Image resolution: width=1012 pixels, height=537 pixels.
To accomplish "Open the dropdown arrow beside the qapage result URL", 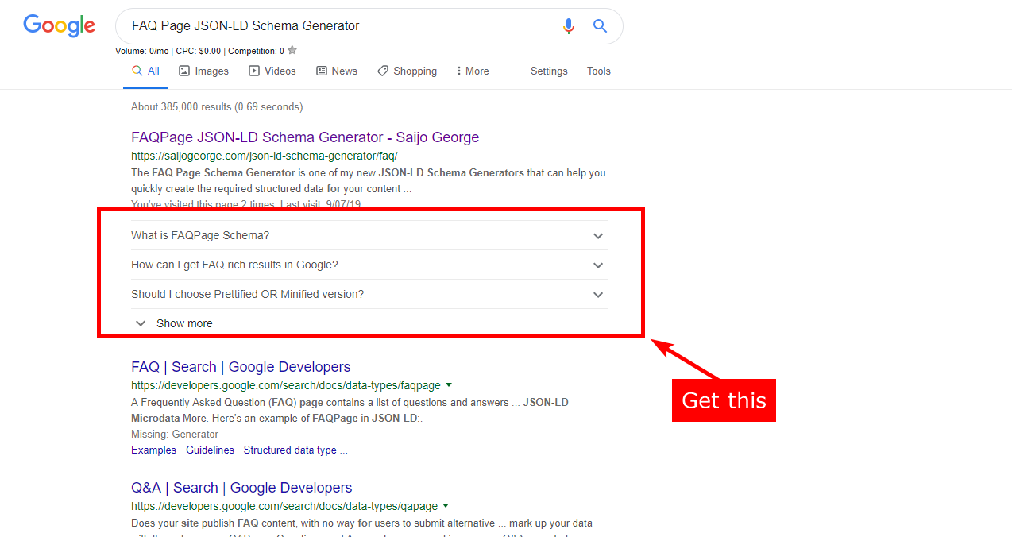I will (445, 505).
